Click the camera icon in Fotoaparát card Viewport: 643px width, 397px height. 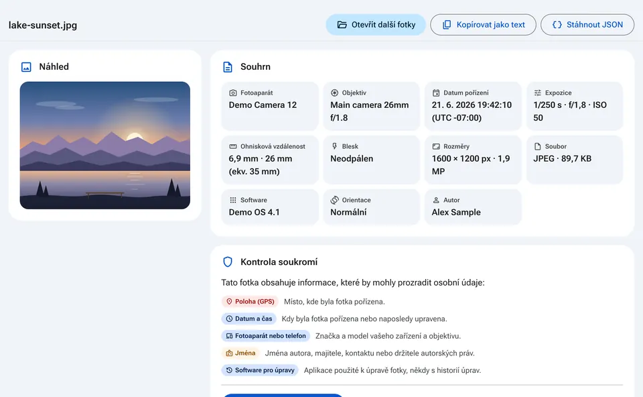point(233,93)
